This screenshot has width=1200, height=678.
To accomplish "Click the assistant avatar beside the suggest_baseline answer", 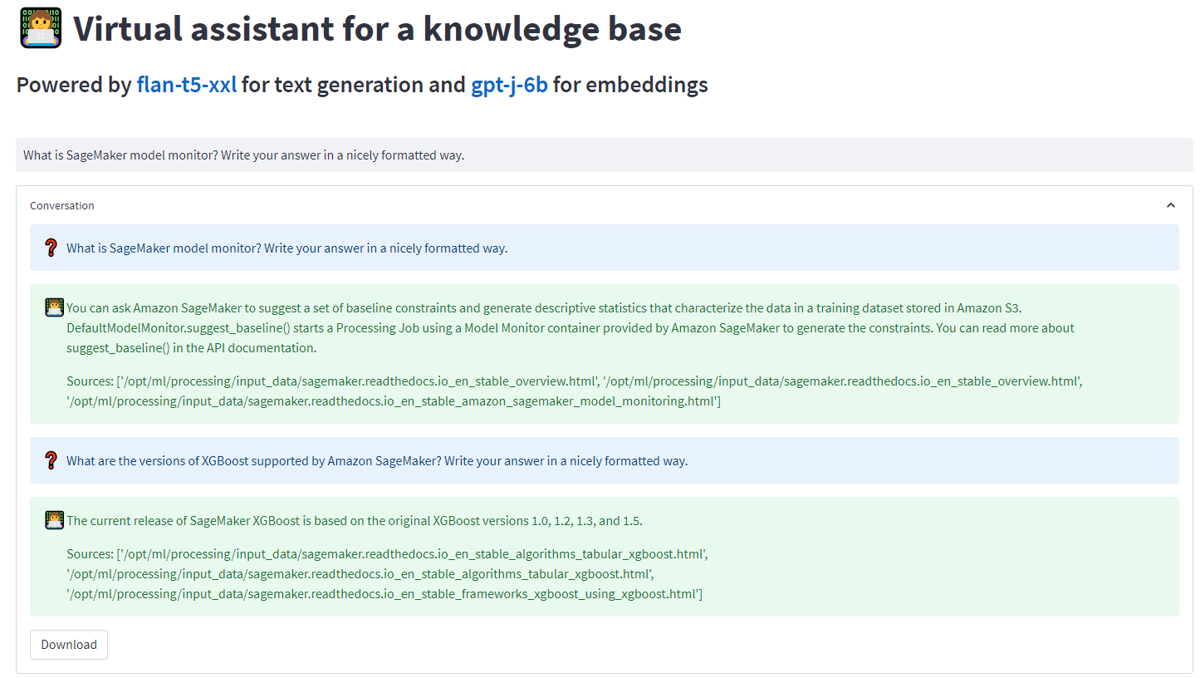I will (x=54, y=307).
